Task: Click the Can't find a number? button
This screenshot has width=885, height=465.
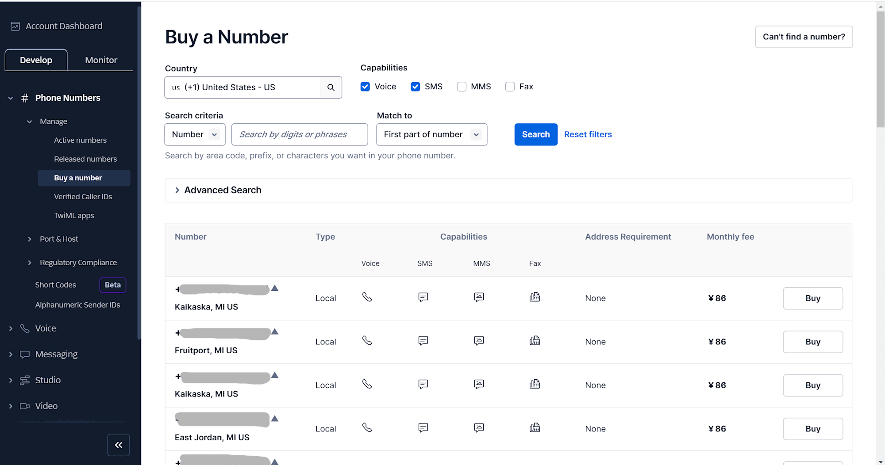Action: [x=804, y=37]
